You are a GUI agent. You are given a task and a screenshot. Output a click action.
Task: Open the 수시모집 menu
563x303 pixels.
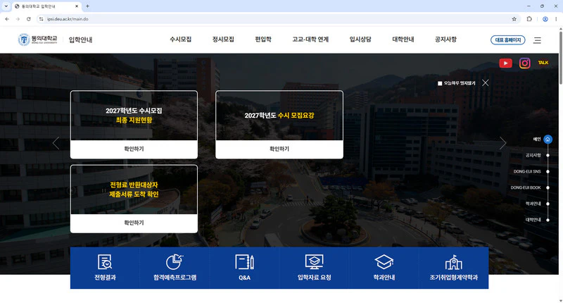[x=181, y=39]
